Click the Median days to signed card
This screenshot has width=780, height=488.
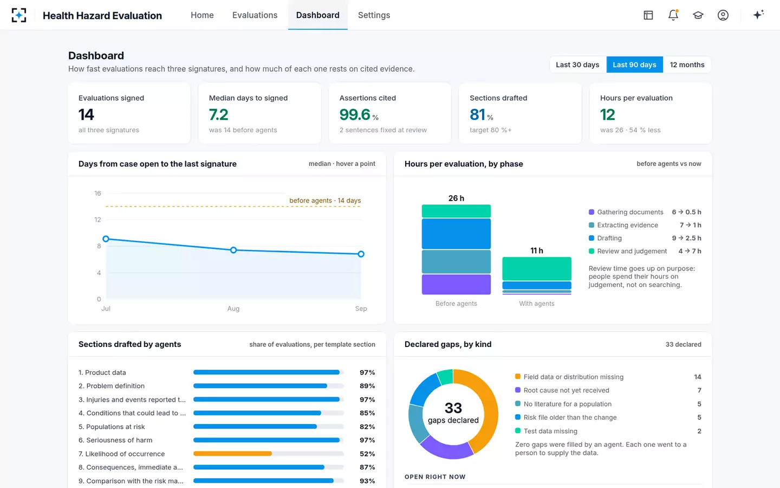[259, 113]
